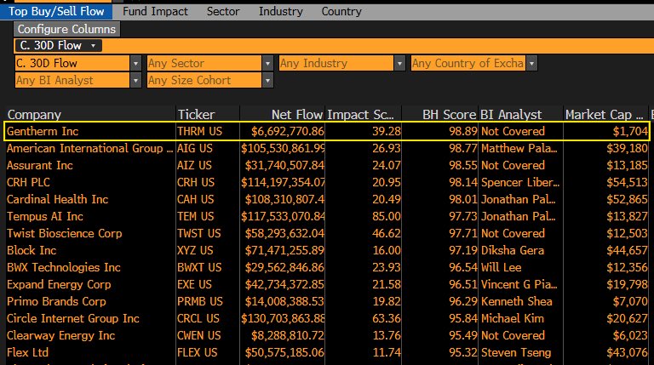Click the TWST US ticker
The height and width of the screenshot is (365, 654).
click(199, 233)
